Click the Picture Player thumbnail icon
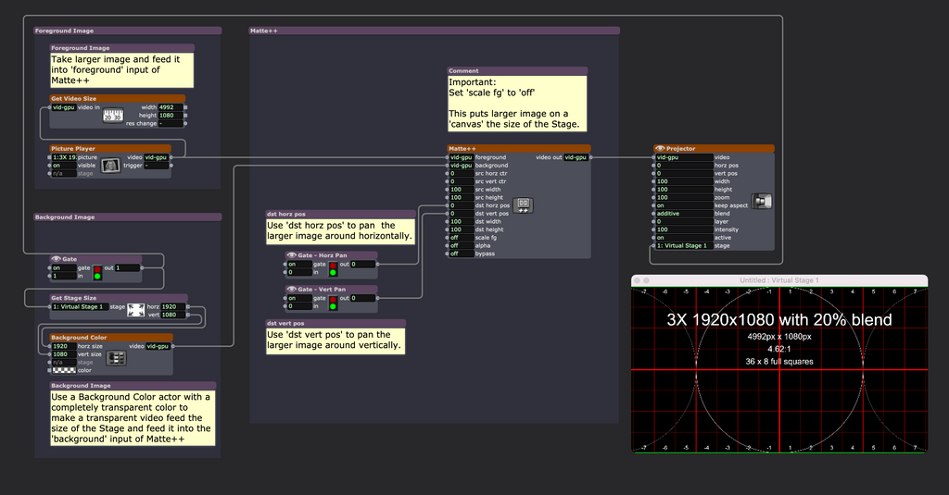949x495 pixels. coord(110,164)
